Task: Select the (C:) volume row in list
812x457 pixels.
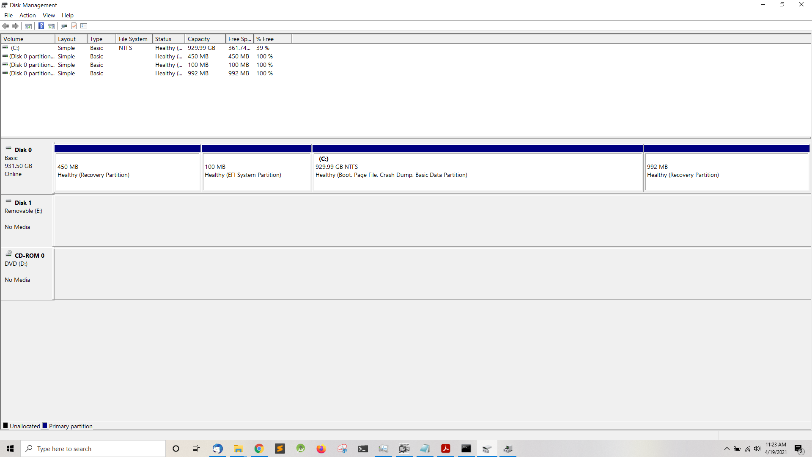Action: (x=15, y=48)
